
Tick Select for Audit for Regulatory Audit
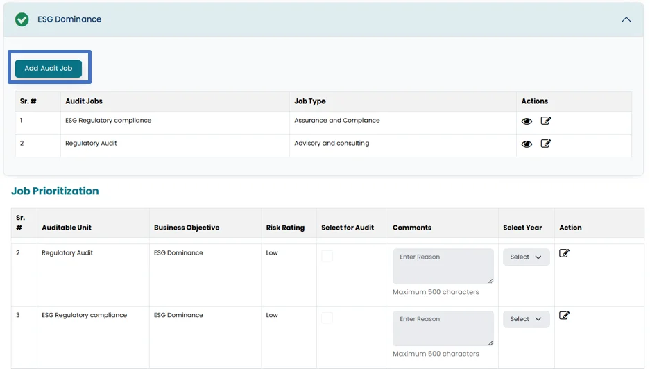coord(327,257)
